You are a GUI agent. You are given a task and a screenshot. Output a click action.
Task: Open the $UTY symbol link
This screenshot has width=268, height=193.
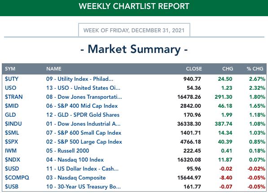click(12, 79)
